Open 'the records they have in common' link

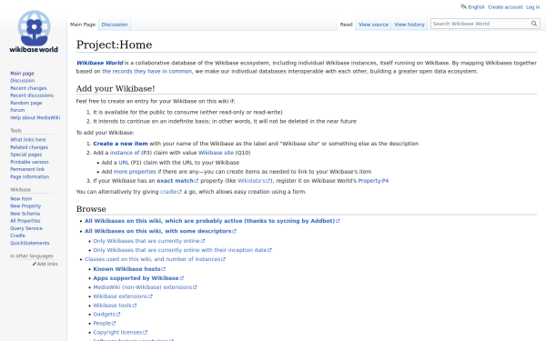(x=147, y=71)
